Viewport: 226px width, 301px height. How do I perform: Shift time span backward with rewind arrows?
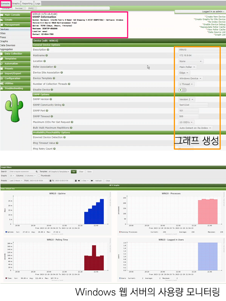pyautogui.click(x=79, y=181)
